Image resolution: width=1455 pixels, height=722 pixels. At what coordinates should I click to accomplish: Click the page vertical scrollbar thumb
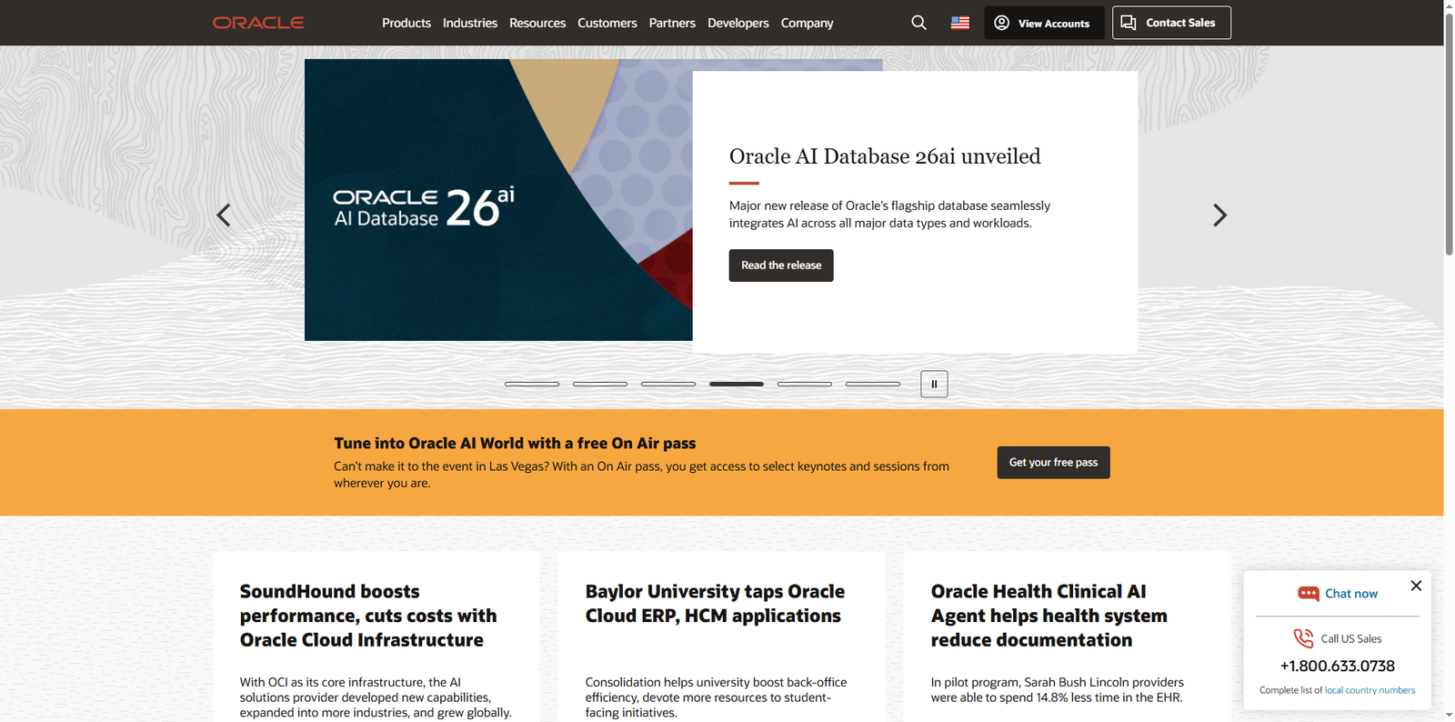click(x=1449, y=135)
